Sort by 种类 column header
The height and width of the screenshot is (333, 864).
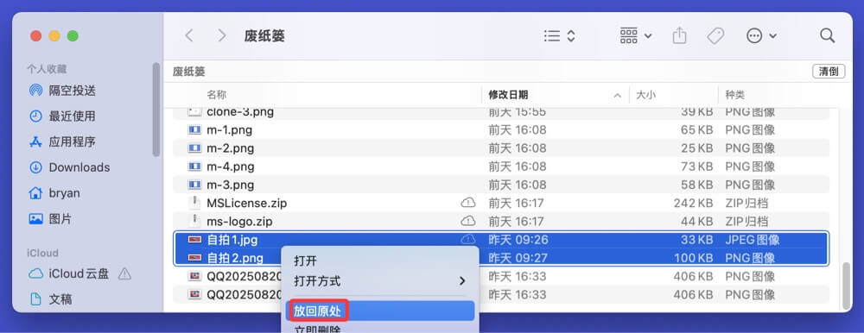pos(735,95)
